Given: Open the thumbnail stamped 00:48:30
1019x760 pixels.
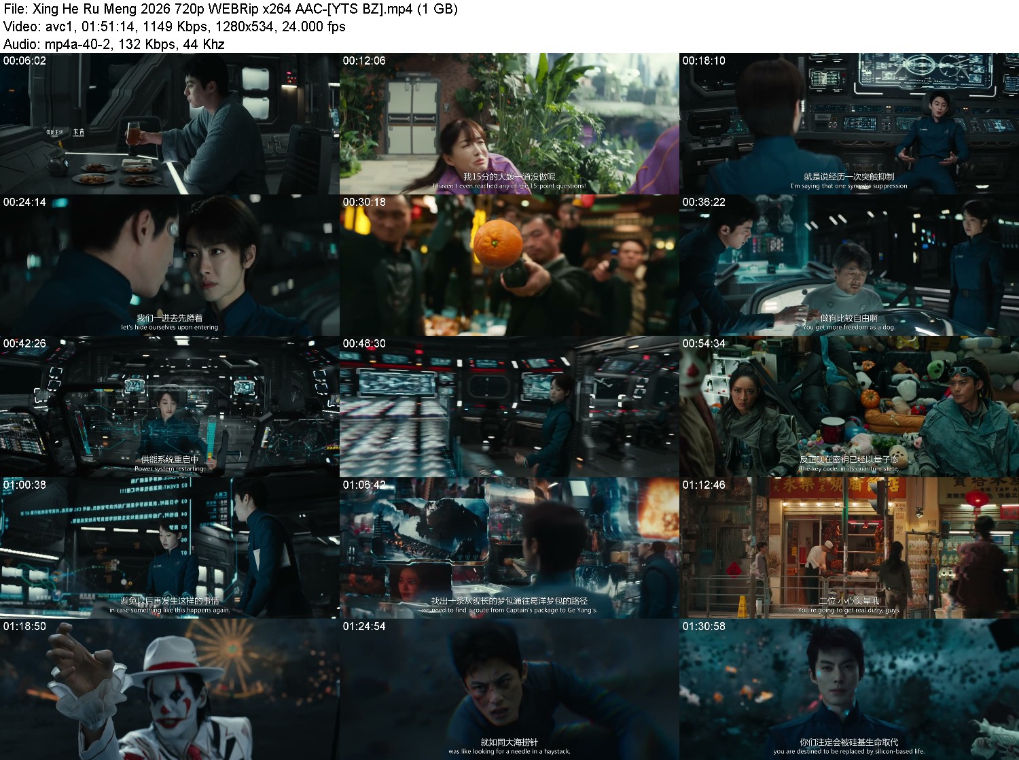Looking at the screenshot, I should tap(509, 407).
